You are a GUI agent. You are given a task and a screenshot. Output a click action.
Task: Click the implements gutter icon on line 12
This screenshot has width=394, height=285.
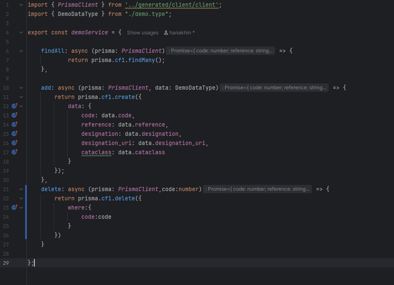click(x=14, y=106)
